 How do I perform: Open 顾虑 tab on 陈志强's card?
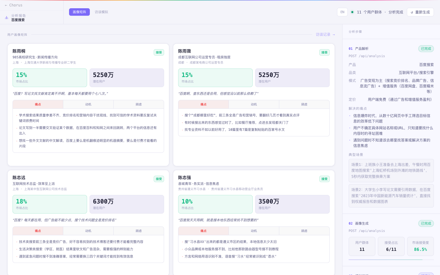pyautogui.click(x=304, y=231)
